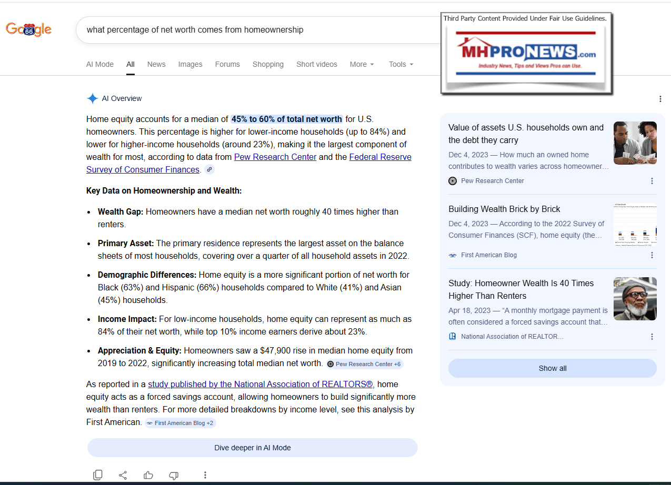Screen dimensions: 671x485
Task: Expand the Pew Research Center +6 sources chip
Action: point(364,364)
